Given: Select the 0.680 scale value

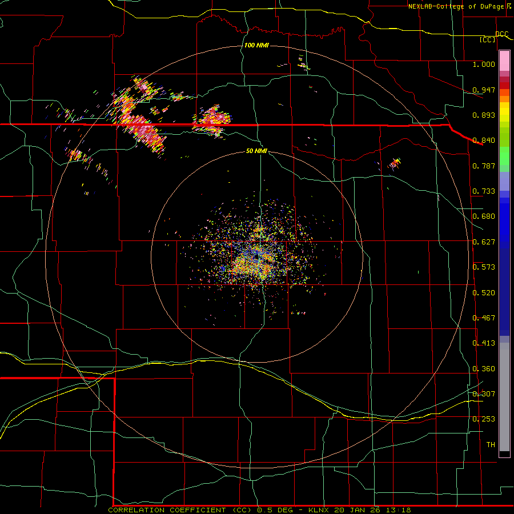Looking at the screenshot, I should 484,216.
